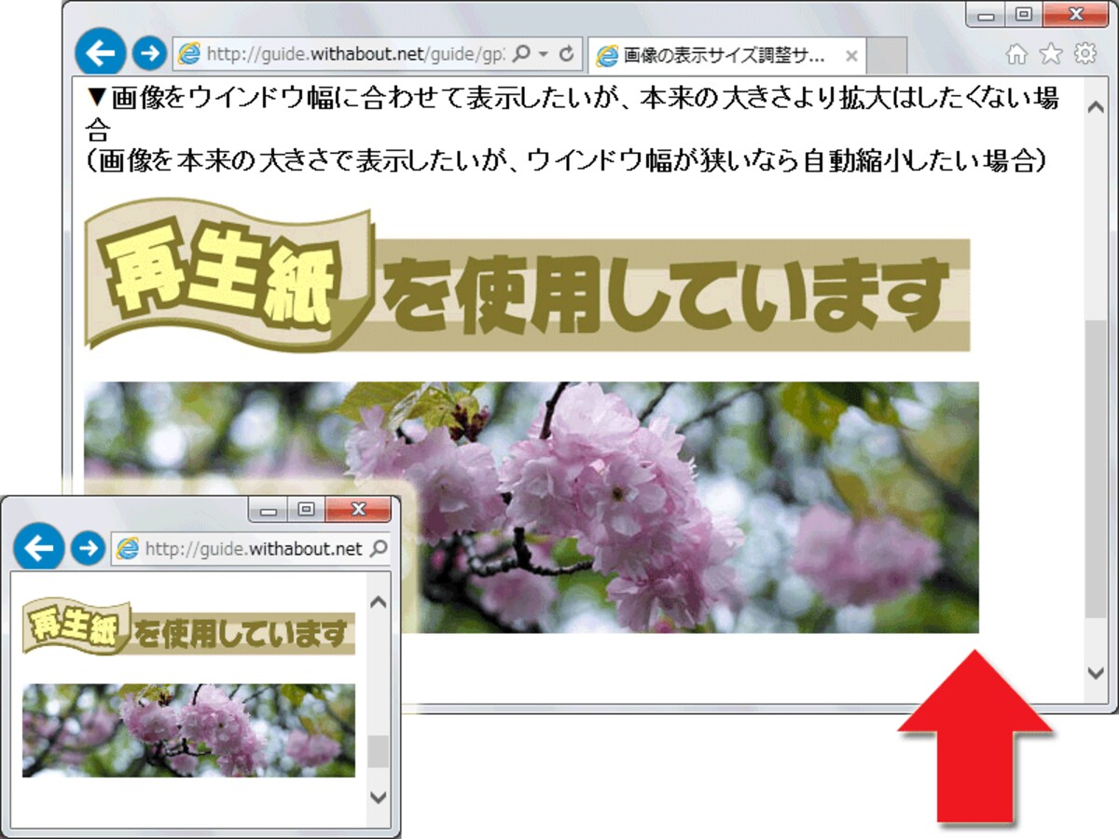
Task: Click the address bar in the small window
Action: (x=250, y=549)
